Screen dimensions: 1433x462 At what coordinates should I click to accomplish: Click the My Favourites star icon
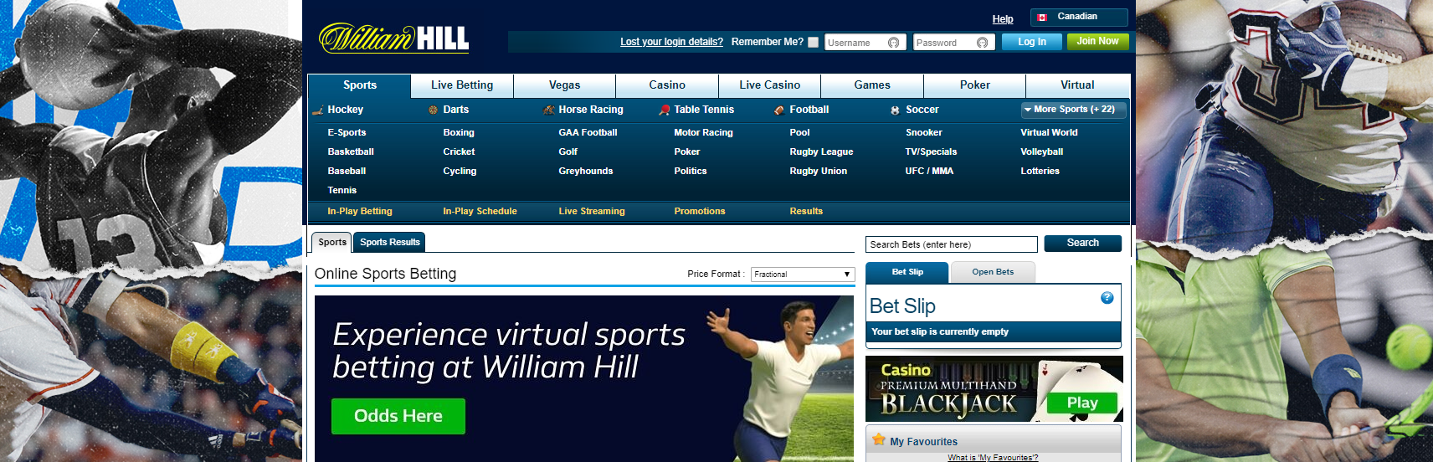[x=879, y=439]
